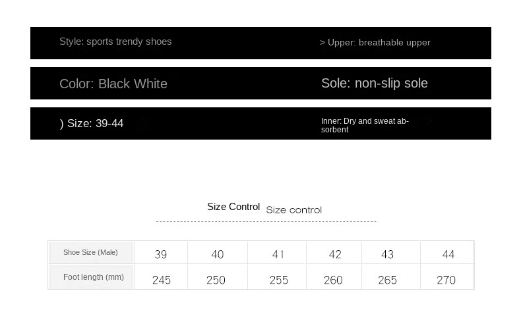
Task: Click the "Style: sports trendy shoes" text
Action: coord(115,41)
